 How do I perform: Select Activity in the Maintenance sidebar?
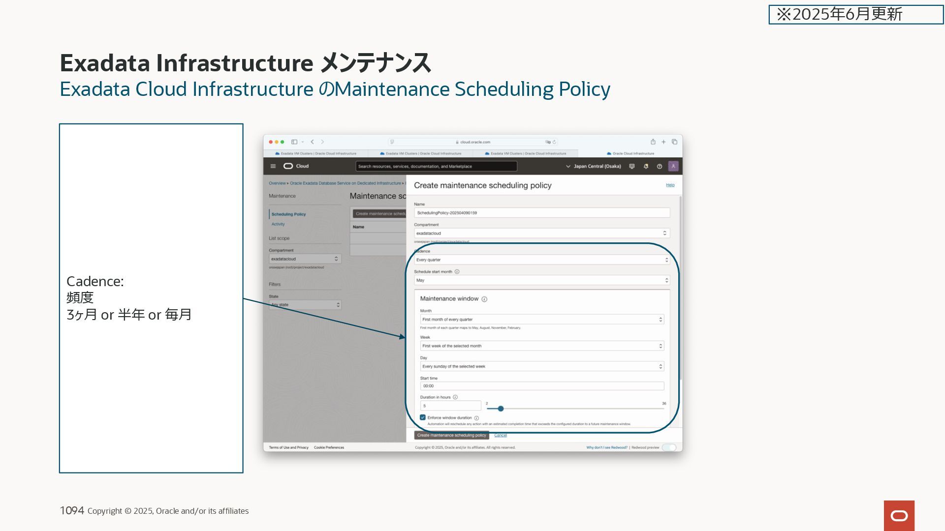coord(278,224)
